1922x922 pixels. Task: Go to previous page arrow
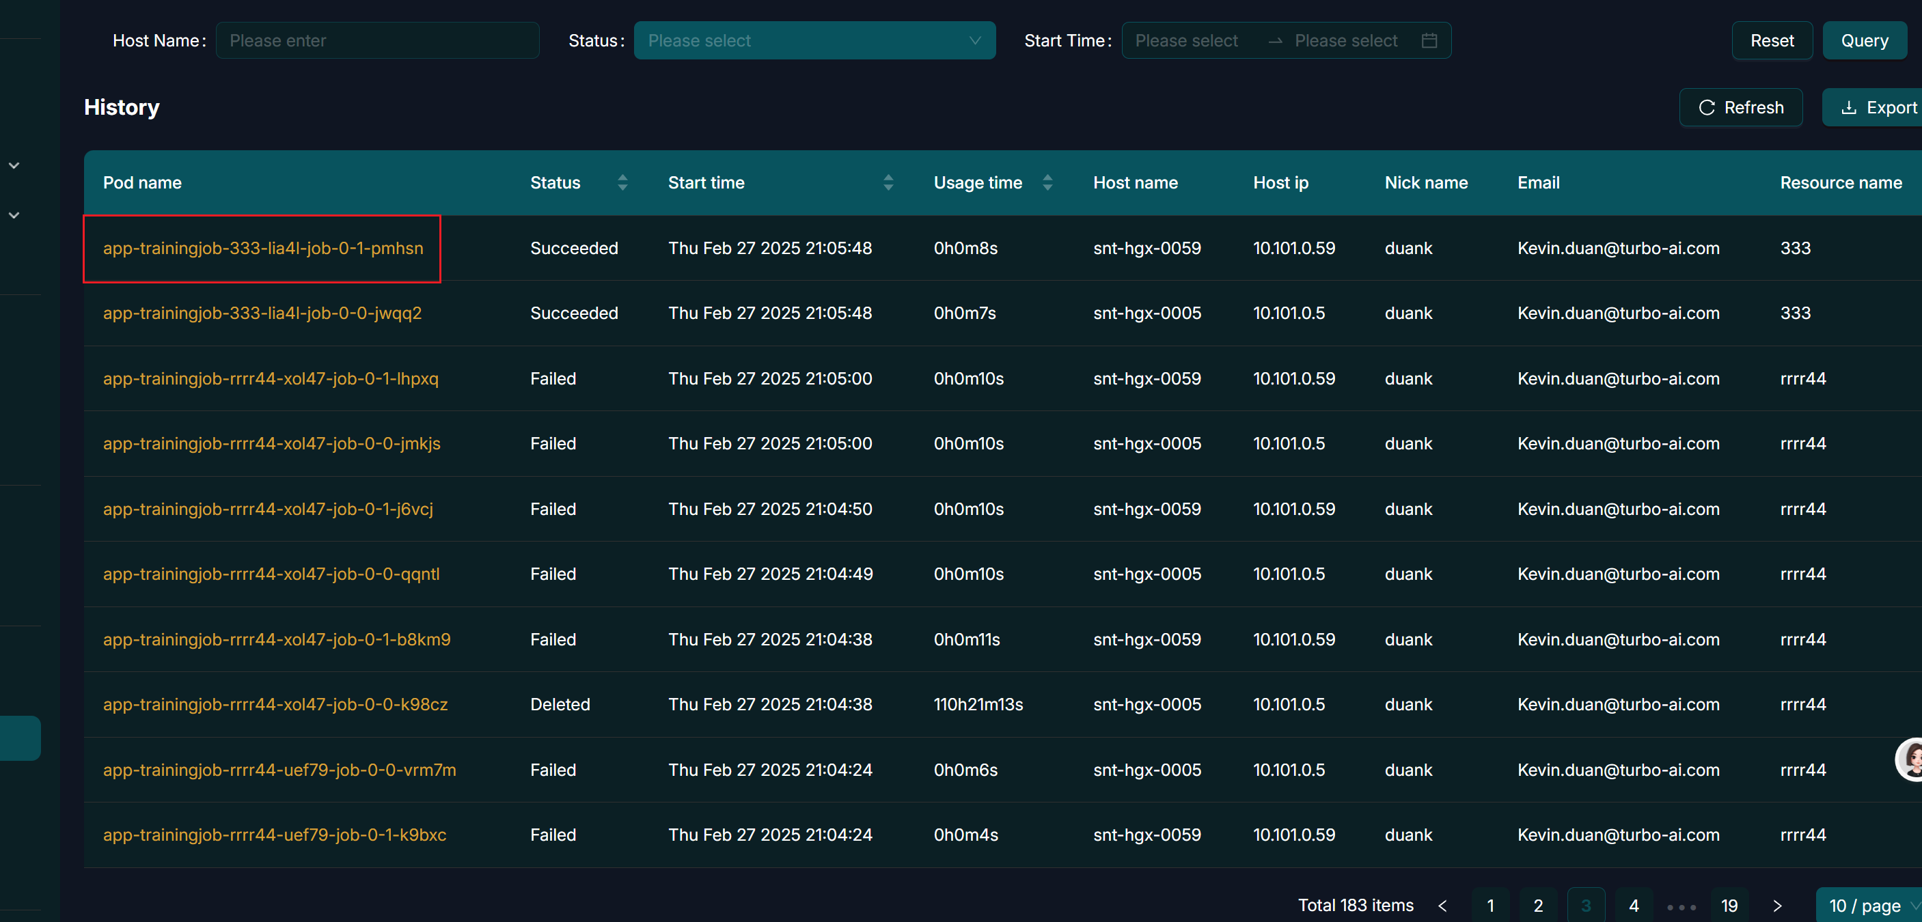click(x=1442, y=906)
